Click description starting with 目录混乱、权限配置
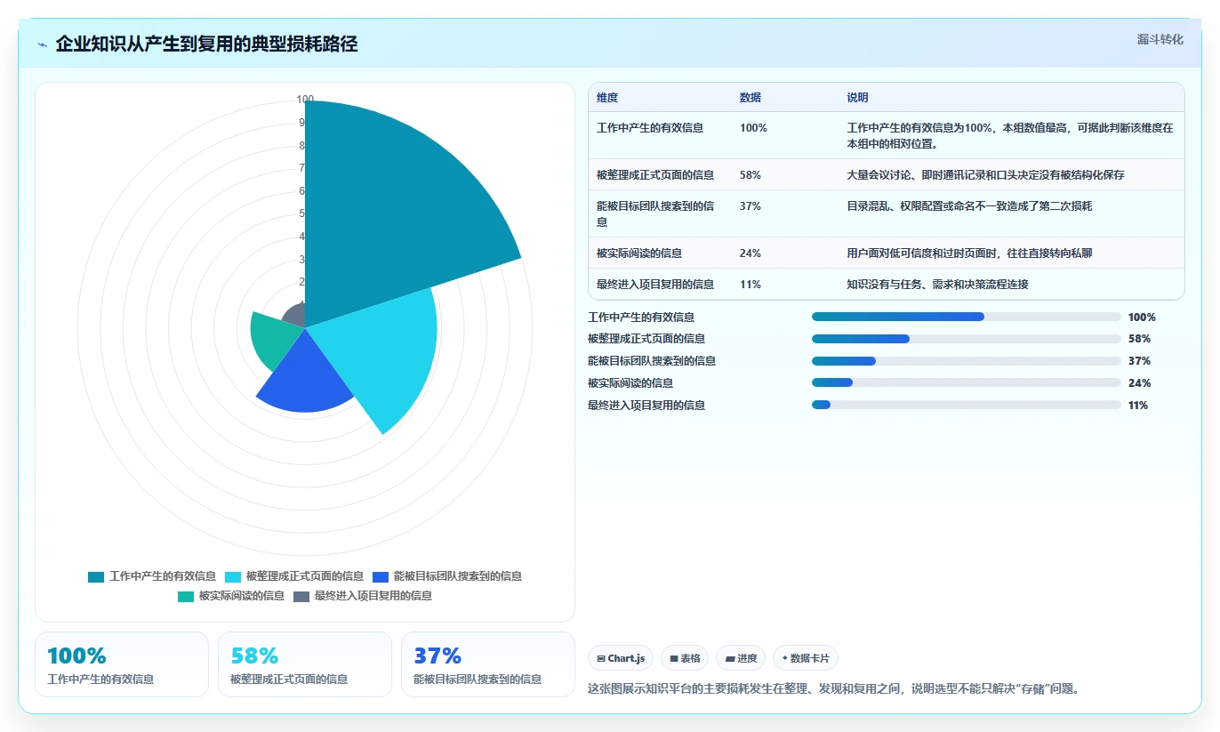Screen dimensions: 1220x732 coord(969,206)
